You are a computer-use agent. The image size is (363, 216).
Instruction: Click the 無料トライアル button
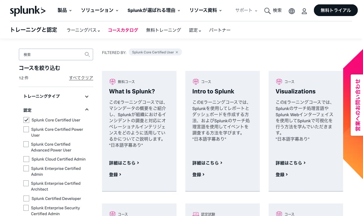pyautogui.click(x=336, y=10)
